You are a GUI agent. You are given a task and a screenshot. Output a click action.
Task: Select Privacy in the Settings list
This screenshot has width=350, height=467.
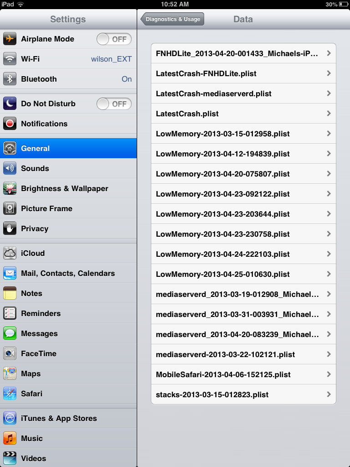pyautogui.click(x=68, y=228)
